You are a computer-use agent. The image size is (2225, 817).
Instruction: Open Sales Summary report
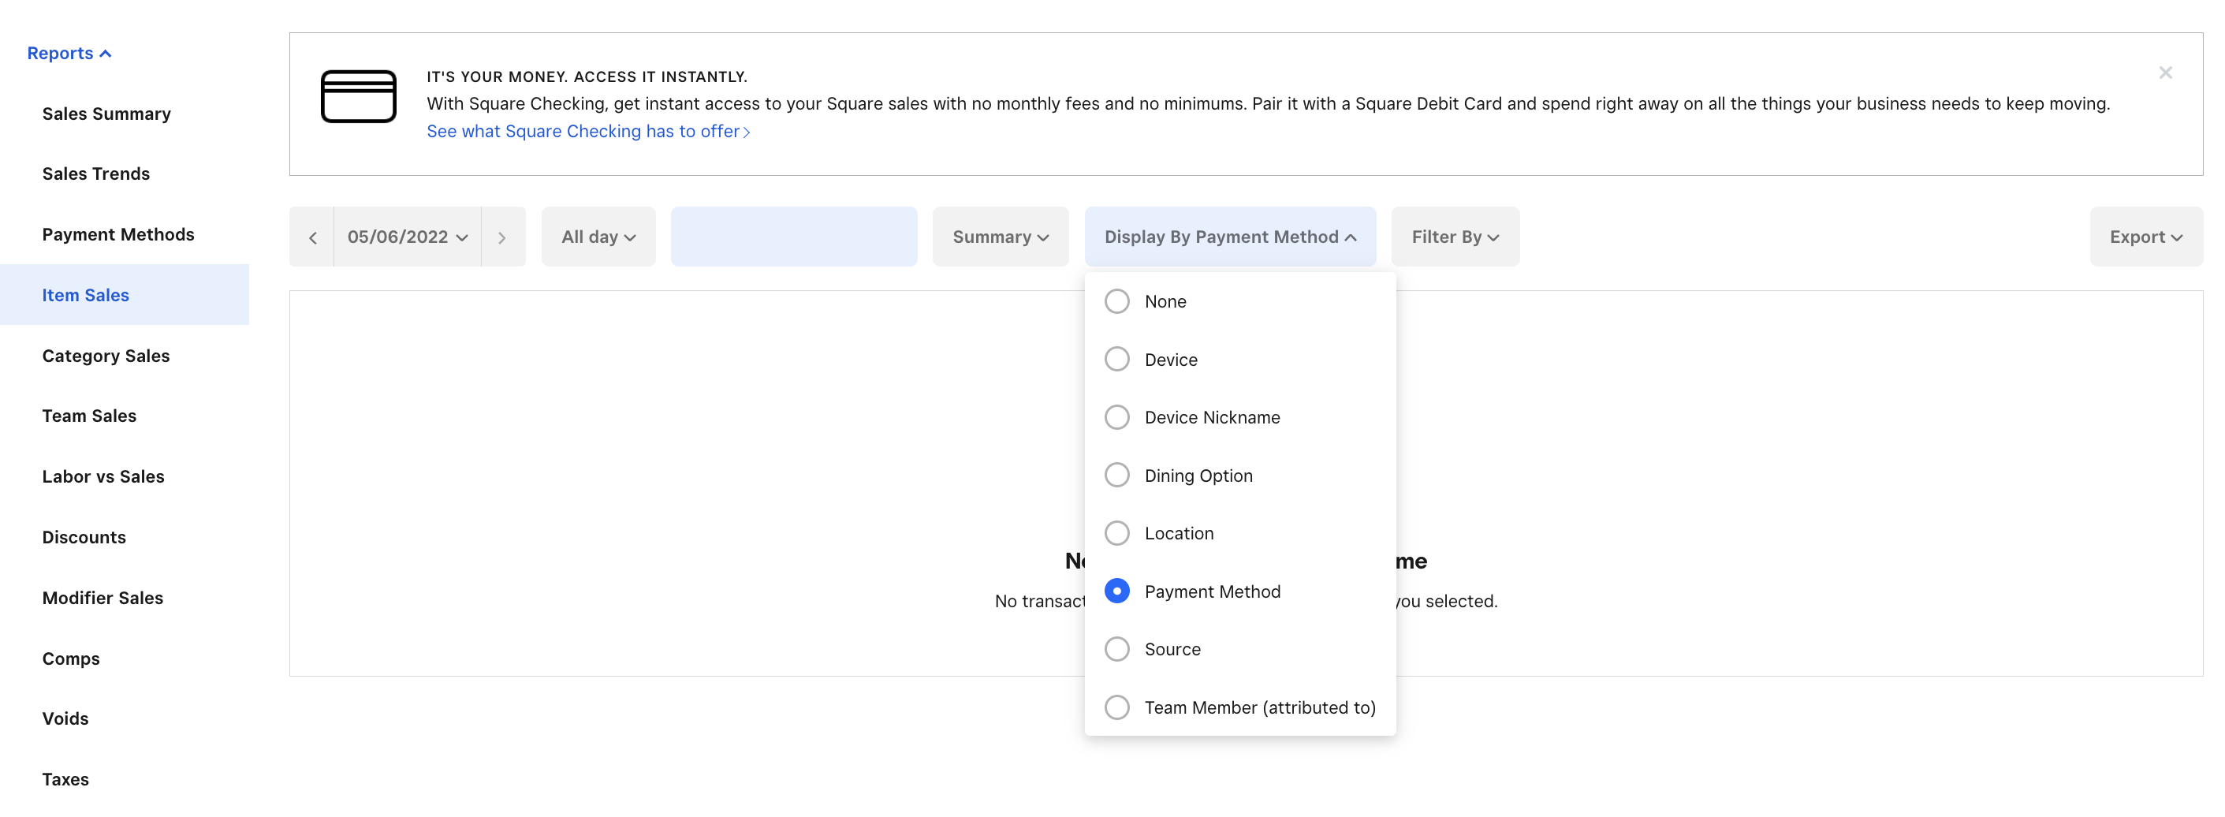[106, 114]
